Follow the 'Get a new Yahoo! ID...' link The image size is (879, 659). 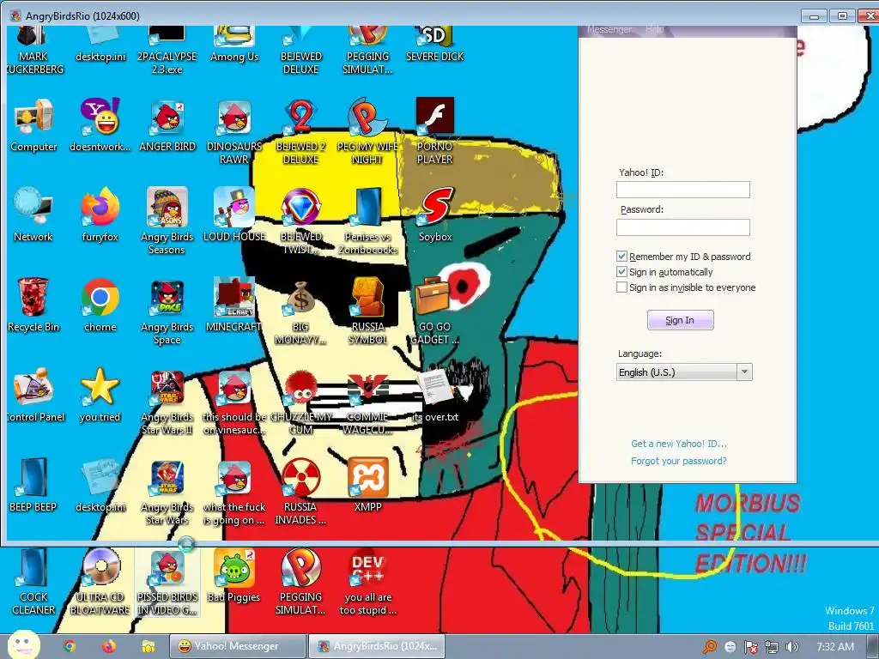pos(679,444)
